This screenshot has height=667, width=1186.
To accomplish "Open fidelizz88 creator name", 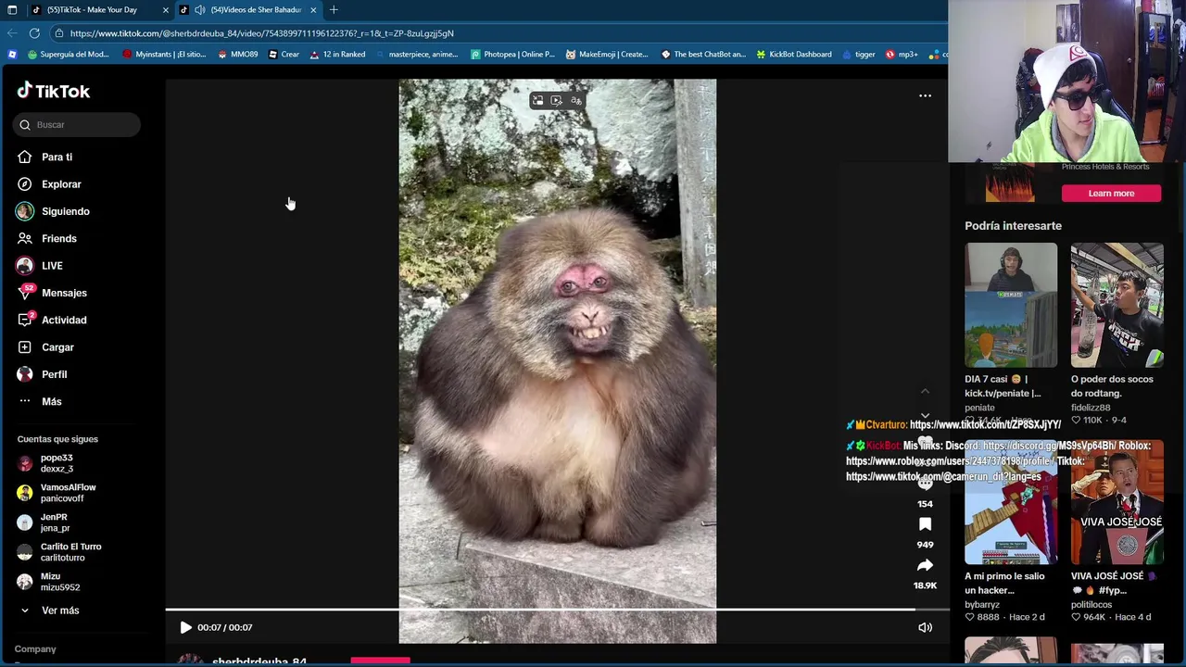I will pos(1091,408).
